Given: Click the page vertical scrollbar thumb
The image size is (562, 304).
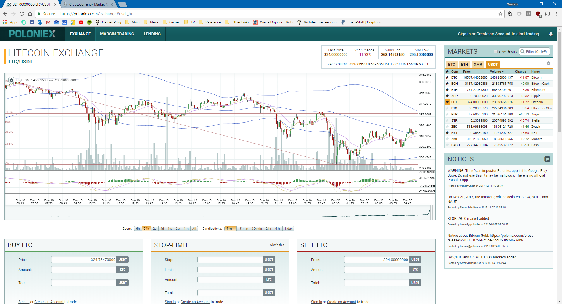Looking at the screenshot, I should coord(559,82).
